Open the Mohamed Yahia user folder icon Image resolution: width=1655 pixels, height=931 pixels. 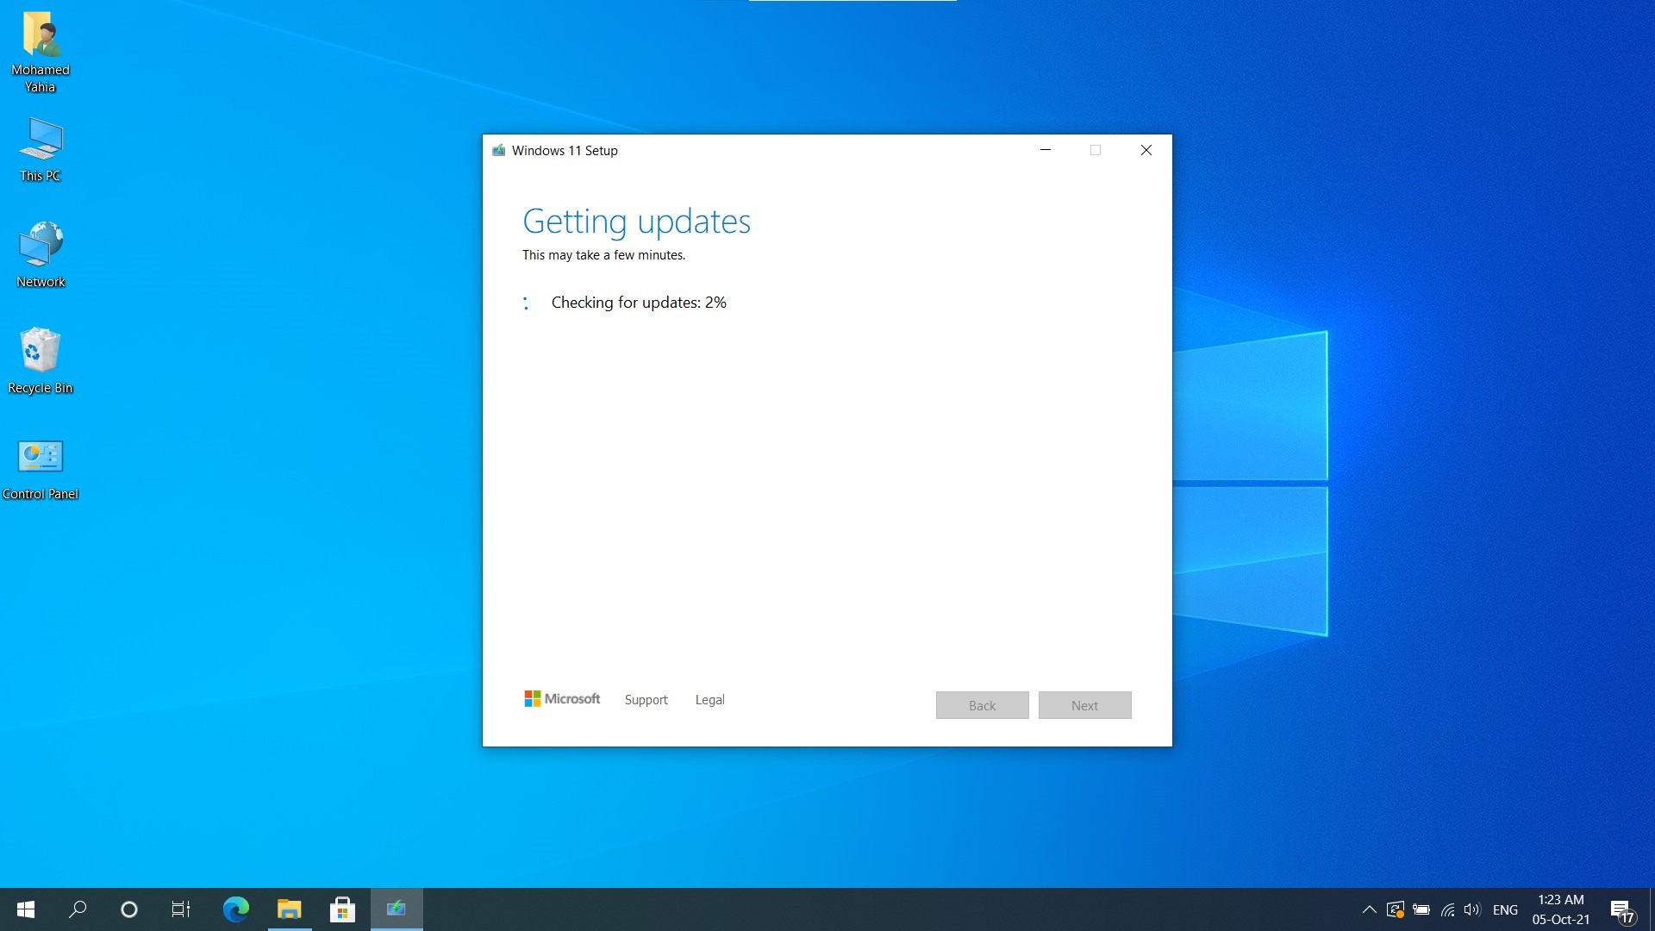point(41,52)
